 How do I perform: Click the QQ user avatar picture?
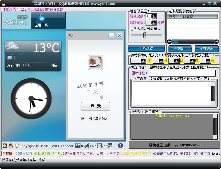[96, 62]
